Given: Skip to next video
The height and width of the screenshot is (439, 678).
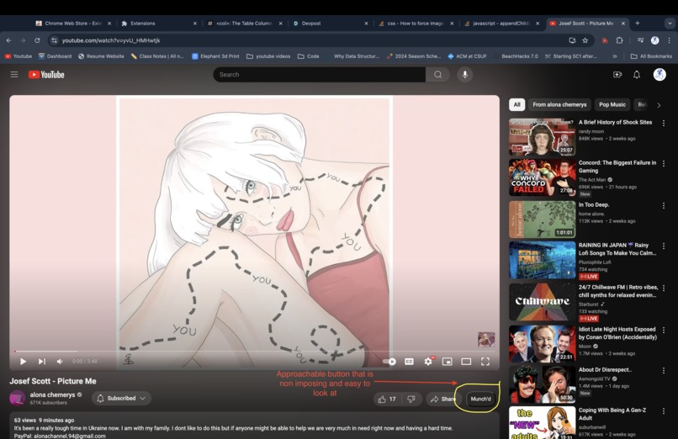Looking at the screenshot, I should pos(41,362).
